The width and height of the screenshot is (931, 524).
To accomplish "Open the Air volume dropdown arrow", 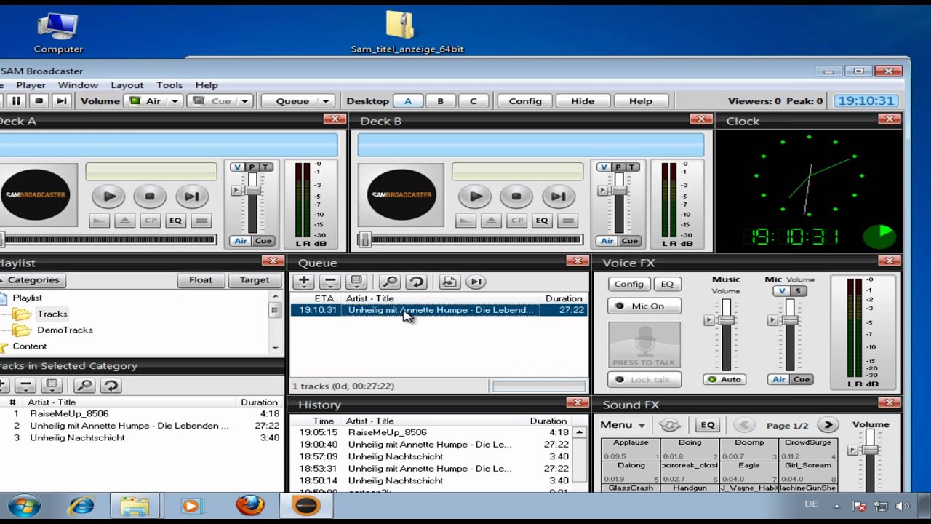I will click(175, 101).
